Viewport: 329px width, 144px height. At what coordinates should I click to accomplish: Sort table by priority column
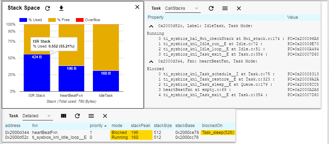[98, 126]
